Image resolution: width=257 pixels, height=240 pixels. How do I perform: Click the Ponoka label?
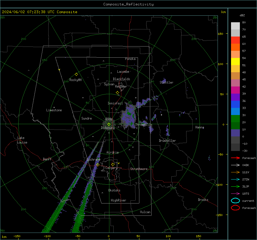[x=130, y=59]
